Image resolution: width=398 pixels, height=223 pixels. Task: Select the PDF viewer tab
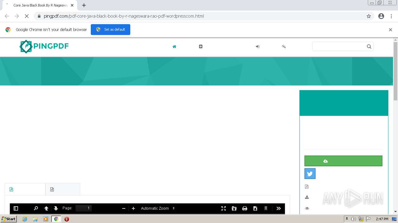pos(25,189)
